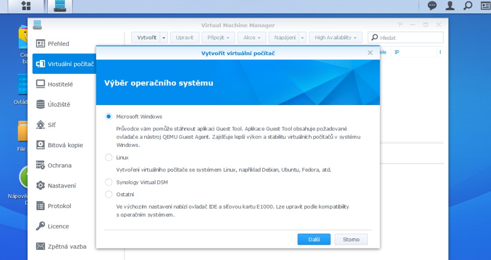Click the Úložiště database icon

point(40,104)
